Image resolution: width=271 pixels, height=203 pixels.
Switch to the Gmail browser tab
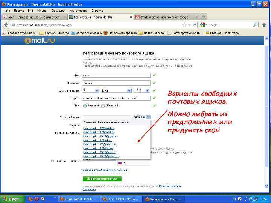[167, 17]
